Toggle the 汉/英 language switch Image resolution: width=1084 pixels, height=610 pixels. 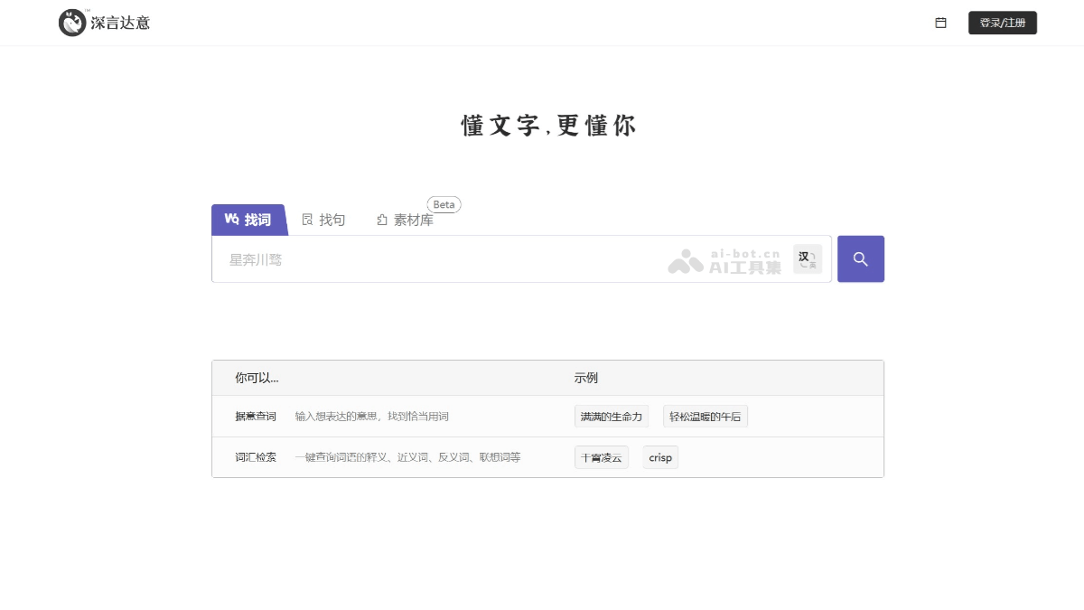807,258
